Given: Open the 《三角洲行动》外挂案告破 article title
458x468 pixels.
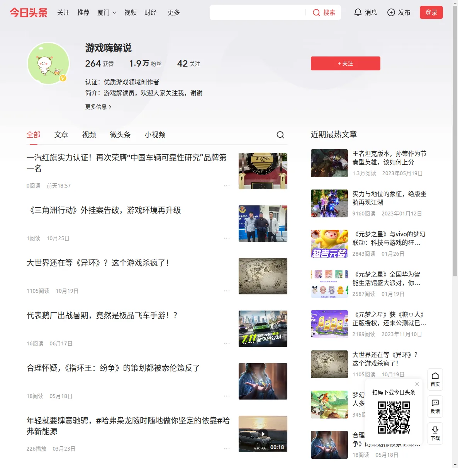Looking at the screenshot, I should click(104, 210).
